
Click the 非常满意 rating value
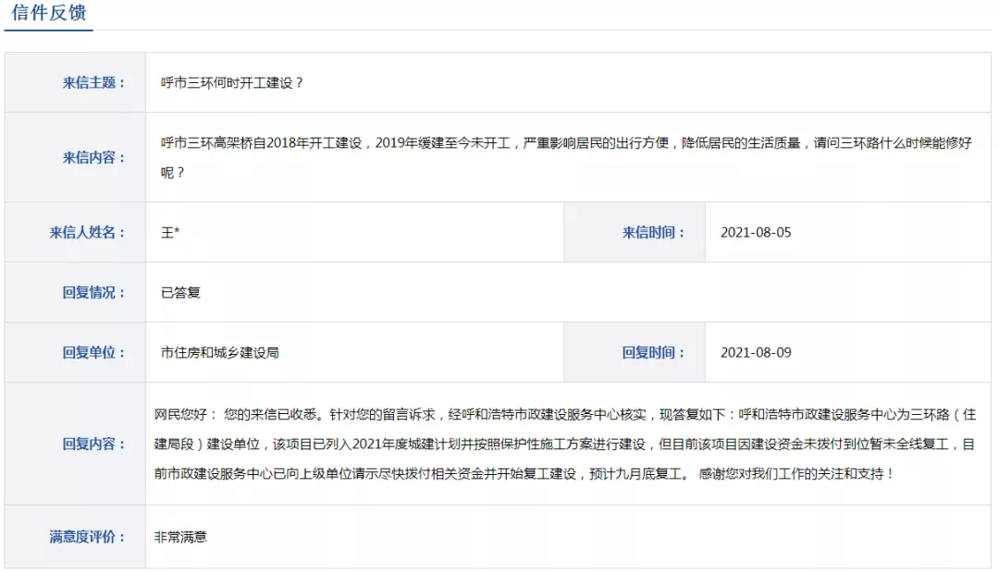pyautogui.click(x=180, y=536)
